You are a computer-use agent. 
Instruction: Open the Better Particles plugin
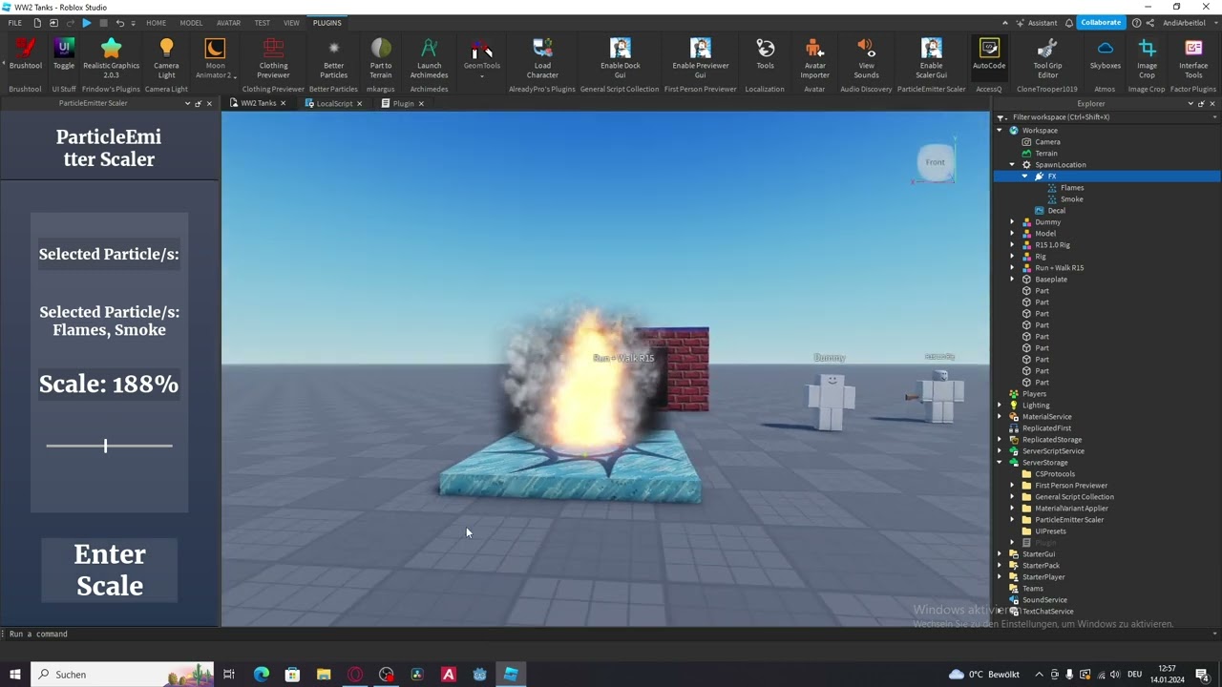tap(333, 58)
